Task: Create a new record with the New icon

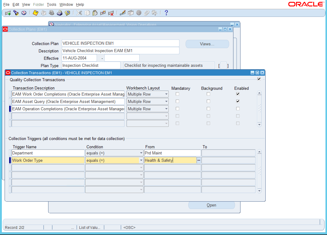Action: 8,13
